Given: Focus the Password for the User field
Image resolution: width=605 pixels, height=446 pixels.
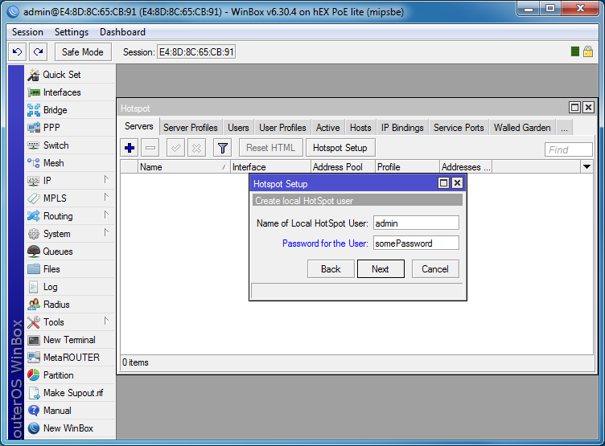Looking at the screenshot, I should pyautogui.click(x=416, y=243).
